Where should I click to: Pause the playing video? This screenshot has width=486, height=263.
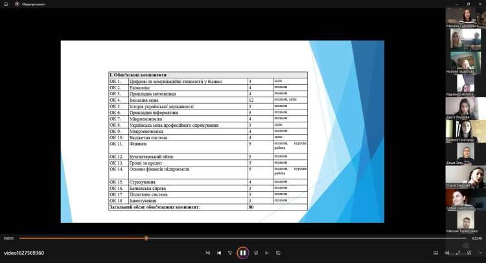pos(242,253)
